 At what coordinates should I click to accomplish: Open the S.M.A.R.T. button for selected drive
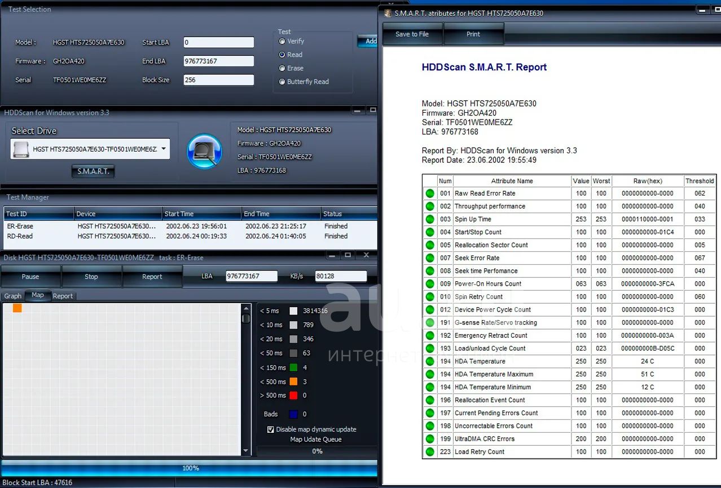pyautogui.click(x=93, y=171)
